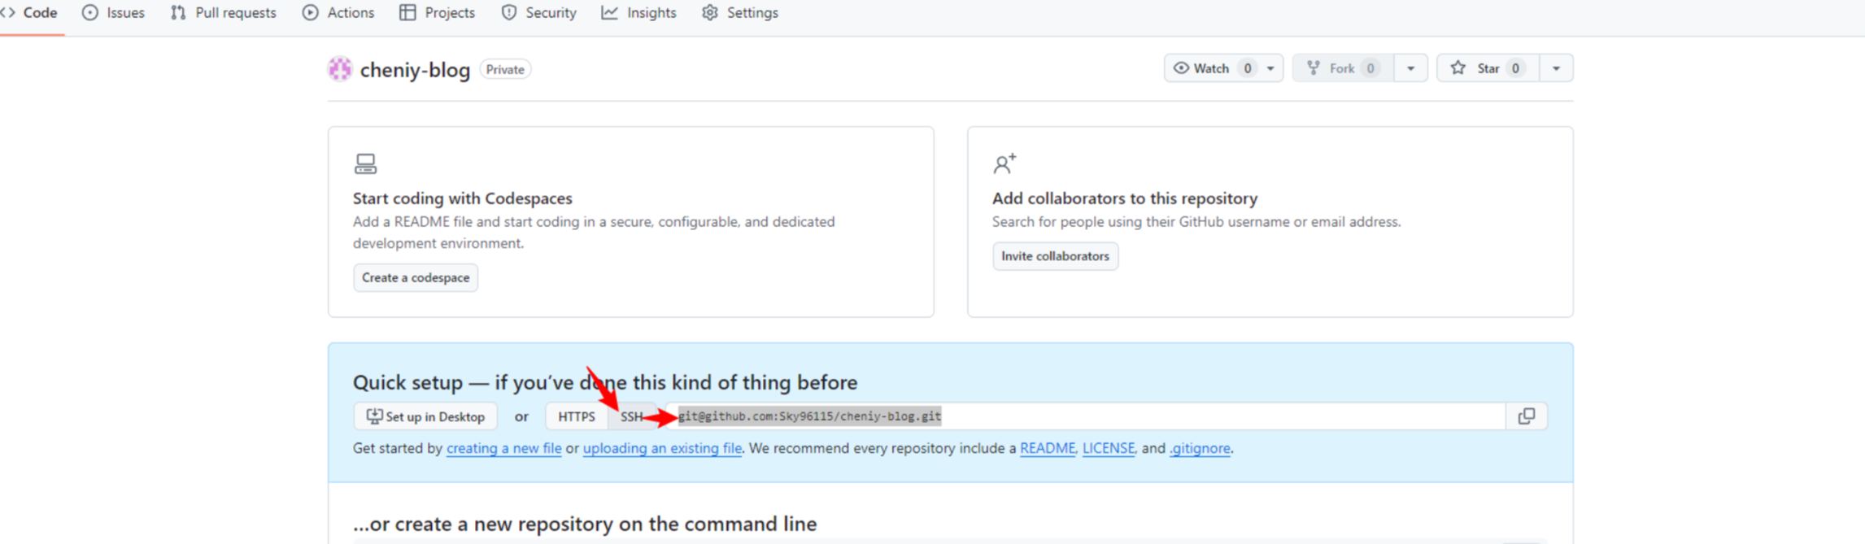Open the Pull requests tab
The height and width of the screenshot is (544, 1865).
point(224,13)
